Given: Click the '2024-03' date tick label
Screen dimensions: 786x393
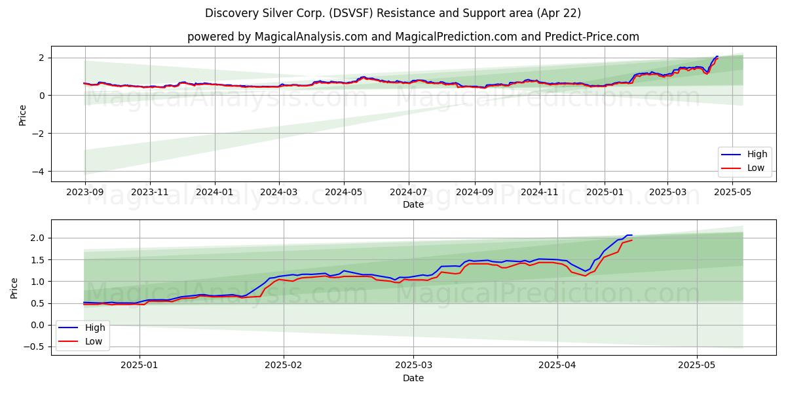Looking at the screenshot, I should (x=279, y=192).
